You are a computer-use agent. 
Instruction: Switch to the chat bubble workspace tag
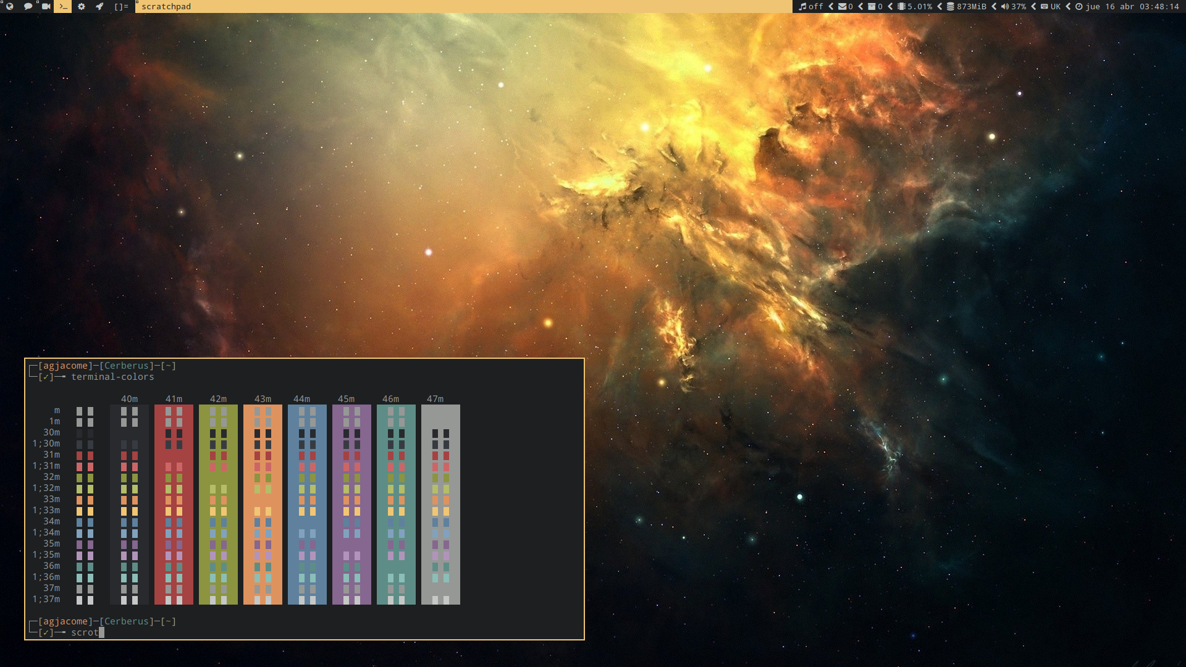[x=28, y=6]
